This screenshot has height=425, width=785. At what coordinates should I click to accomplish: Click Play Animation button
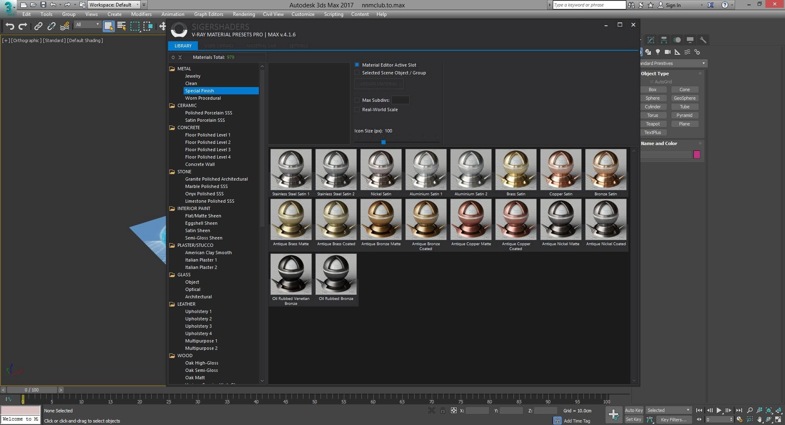click(719, 410)
